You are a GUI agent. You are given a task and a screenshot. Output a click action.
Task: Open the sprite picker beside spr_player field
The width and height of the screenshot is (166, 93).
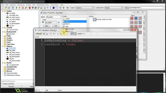(59, 22)
